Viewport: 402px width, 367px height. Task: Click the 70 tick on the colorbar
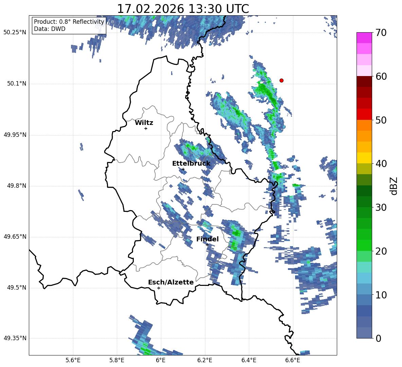coord(381,33)
